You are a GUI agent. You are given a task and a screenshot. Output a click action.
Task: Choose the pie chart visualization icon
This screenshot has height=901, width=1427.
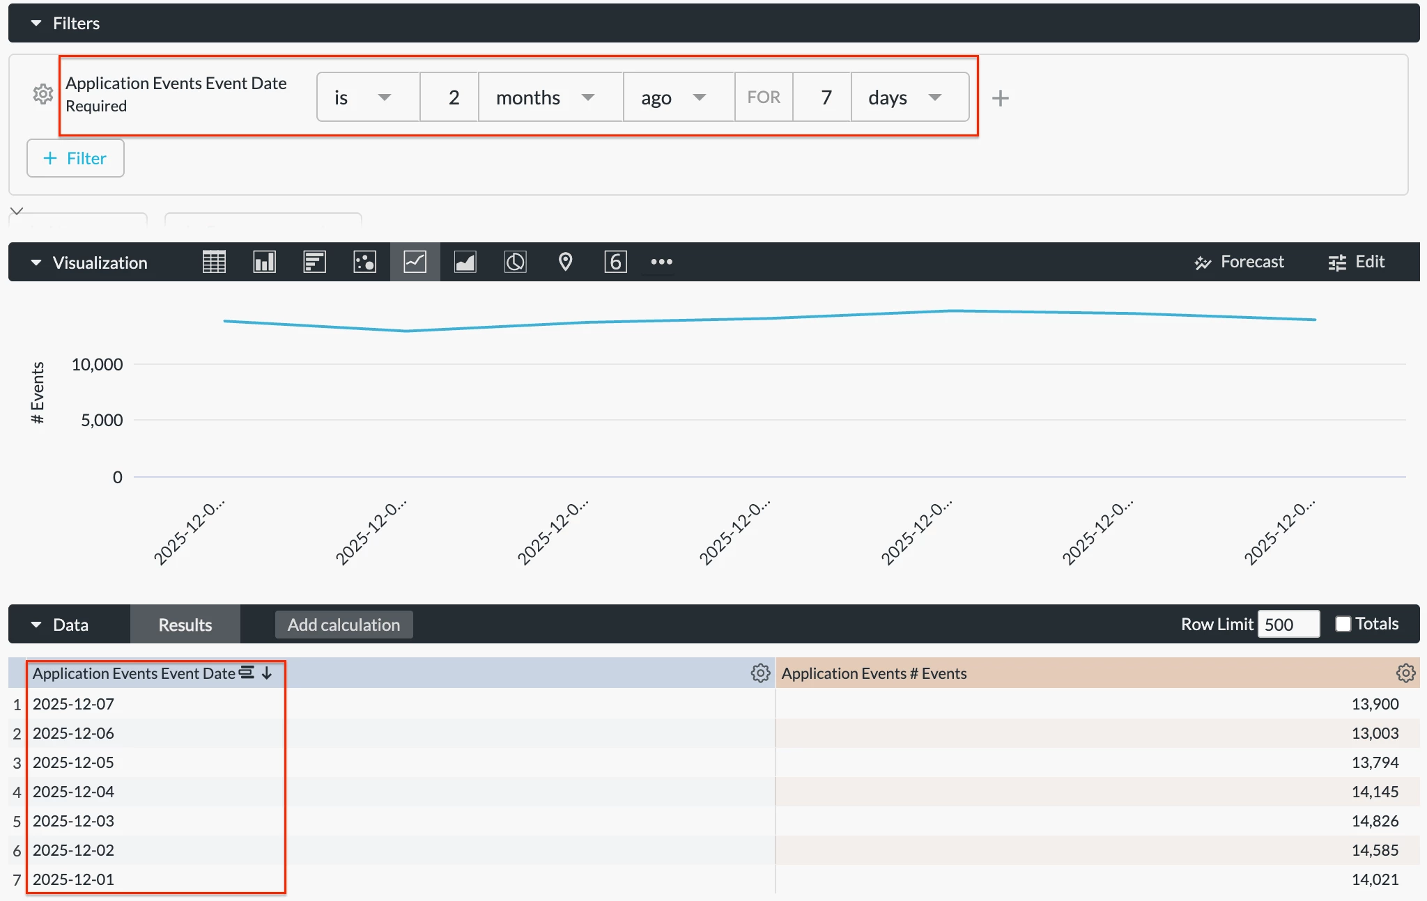[x=515, y=262]
